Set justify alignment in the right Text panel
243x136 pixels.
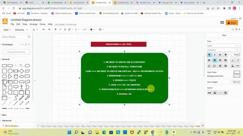(226, 60)
